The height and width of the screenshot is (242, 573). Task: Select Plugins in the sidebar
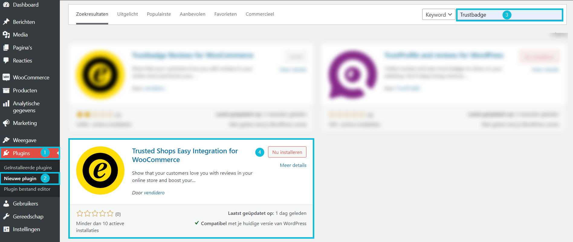coord(30,153)
